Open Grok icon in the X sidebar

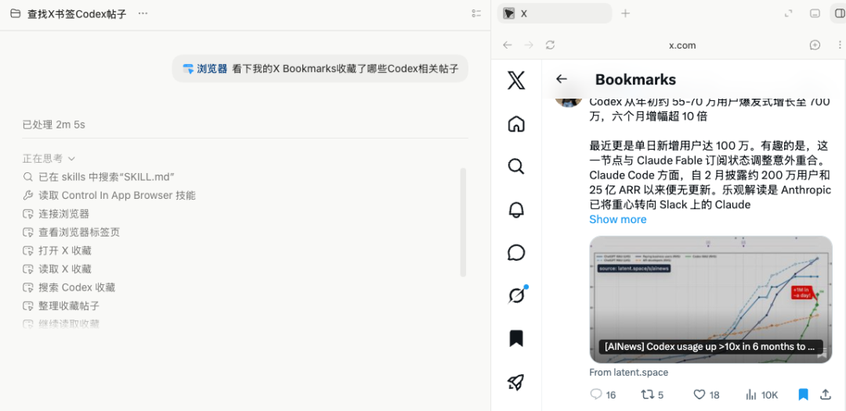517,295
